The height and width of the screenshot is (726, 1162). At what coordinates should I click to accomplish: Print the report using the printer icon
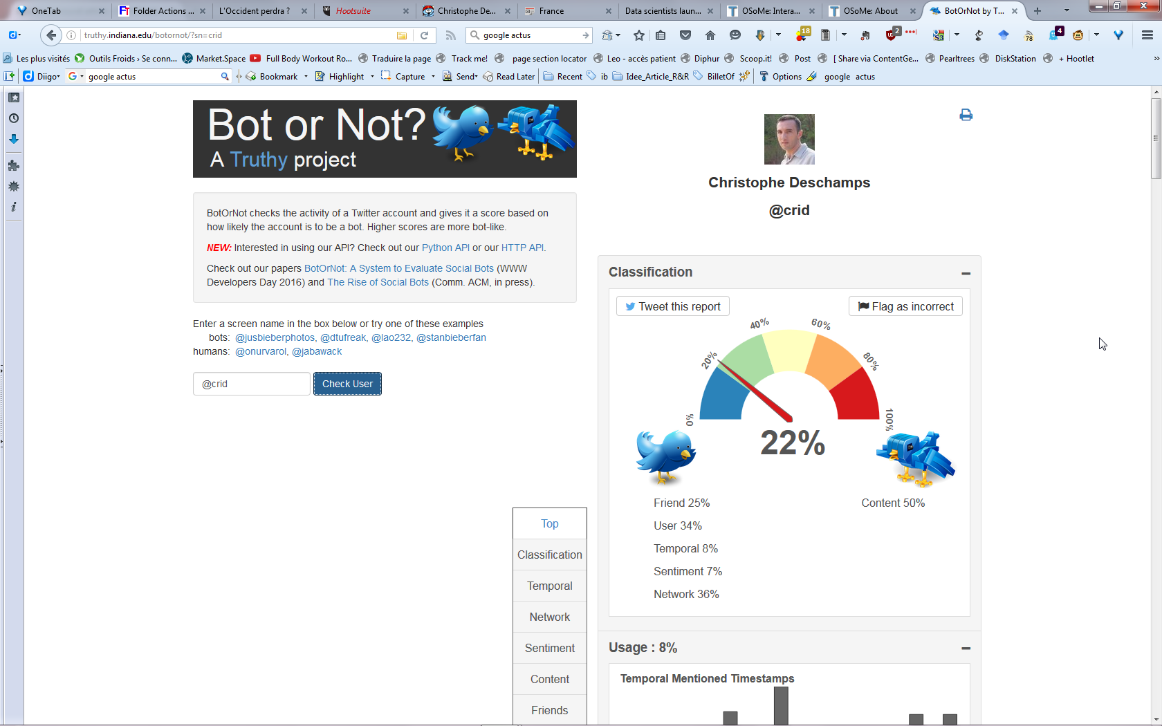[x=966, y=115]
